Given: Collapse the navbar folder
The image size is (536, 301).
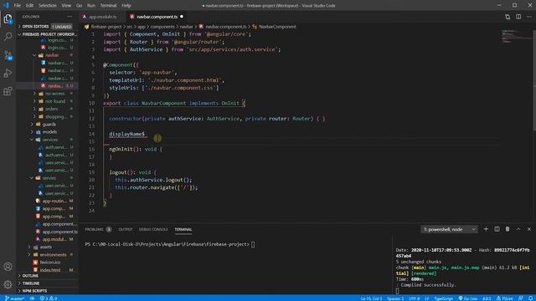Looking at the screenshot, I should (52, 55).
